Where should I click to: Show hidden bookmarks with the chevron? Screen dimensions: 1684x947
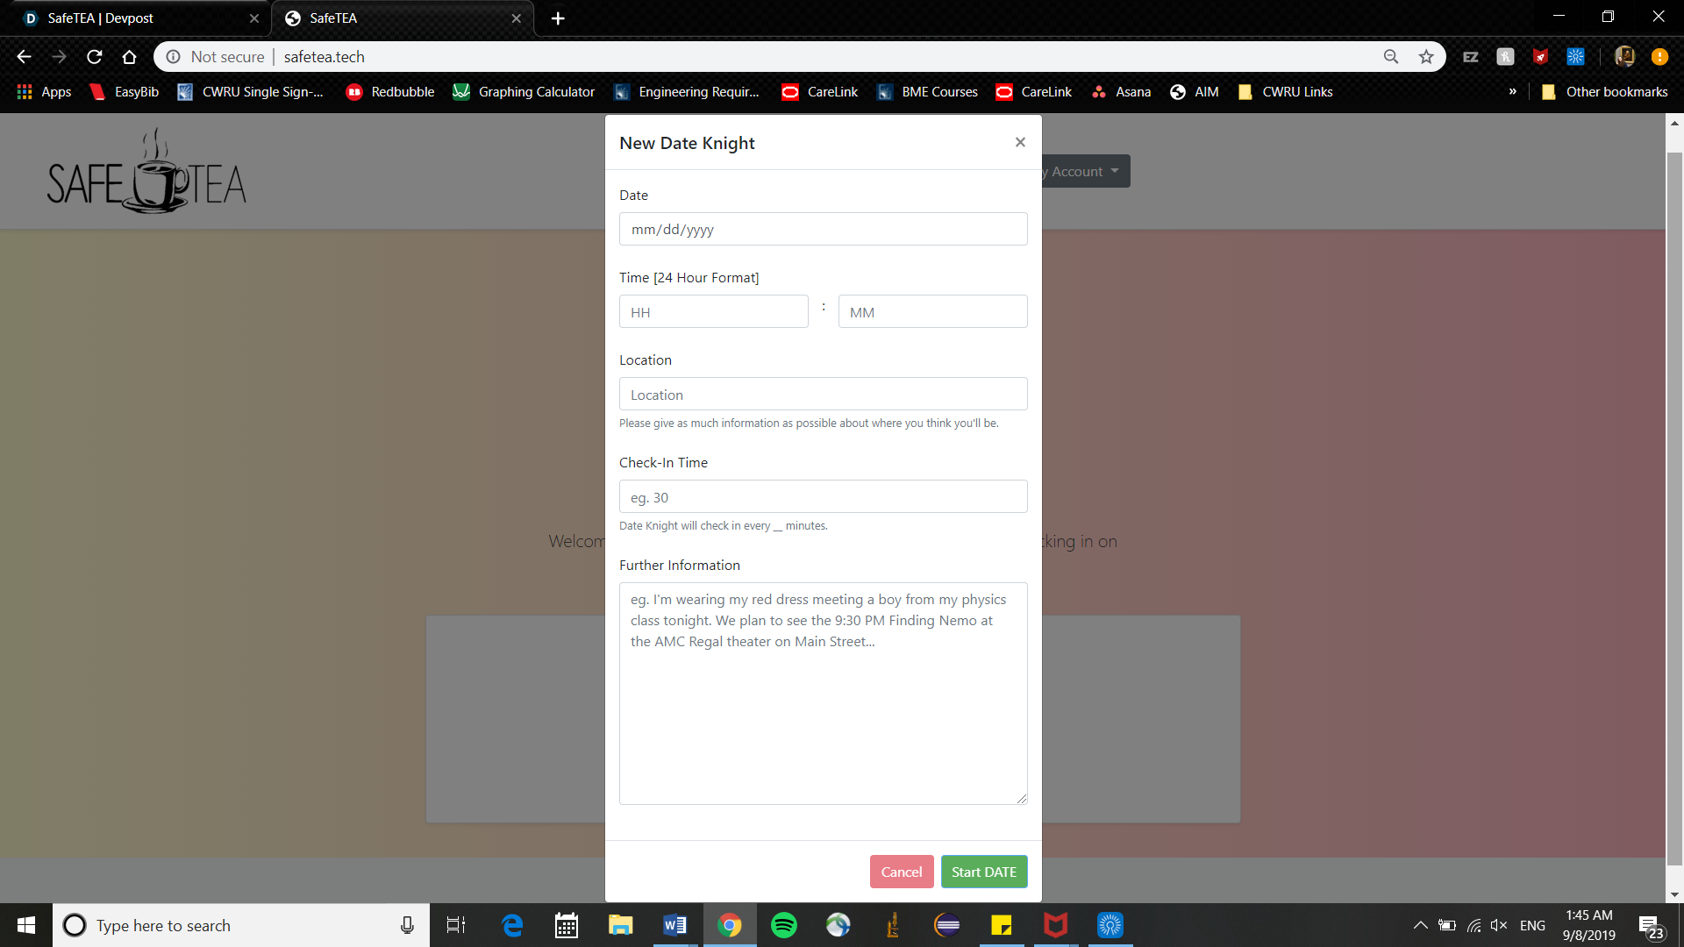click(x=1512, y=92)
